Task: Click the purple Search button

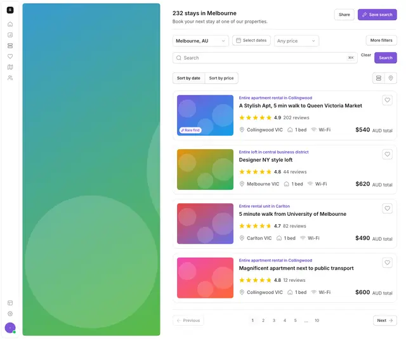Action: coord(385,58)
